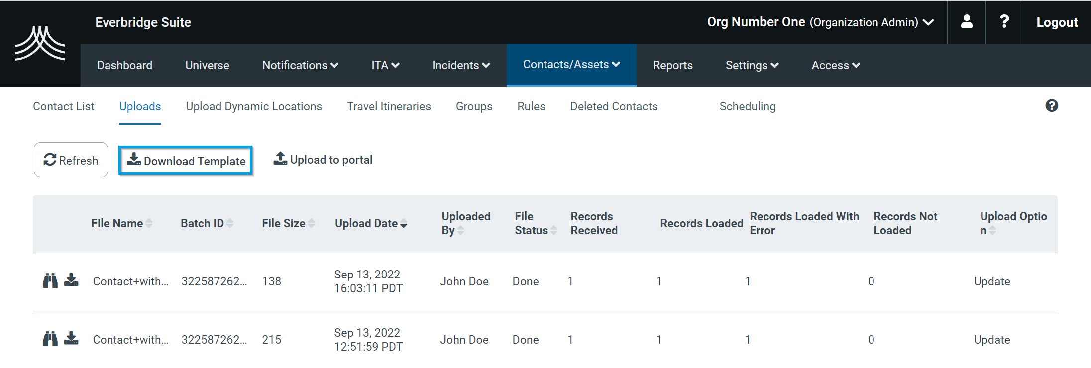The height and width of the screenshot is (368, 1091).
Task: Click the Download Template button
Action: pyautogui.click(x=186, y=161)
